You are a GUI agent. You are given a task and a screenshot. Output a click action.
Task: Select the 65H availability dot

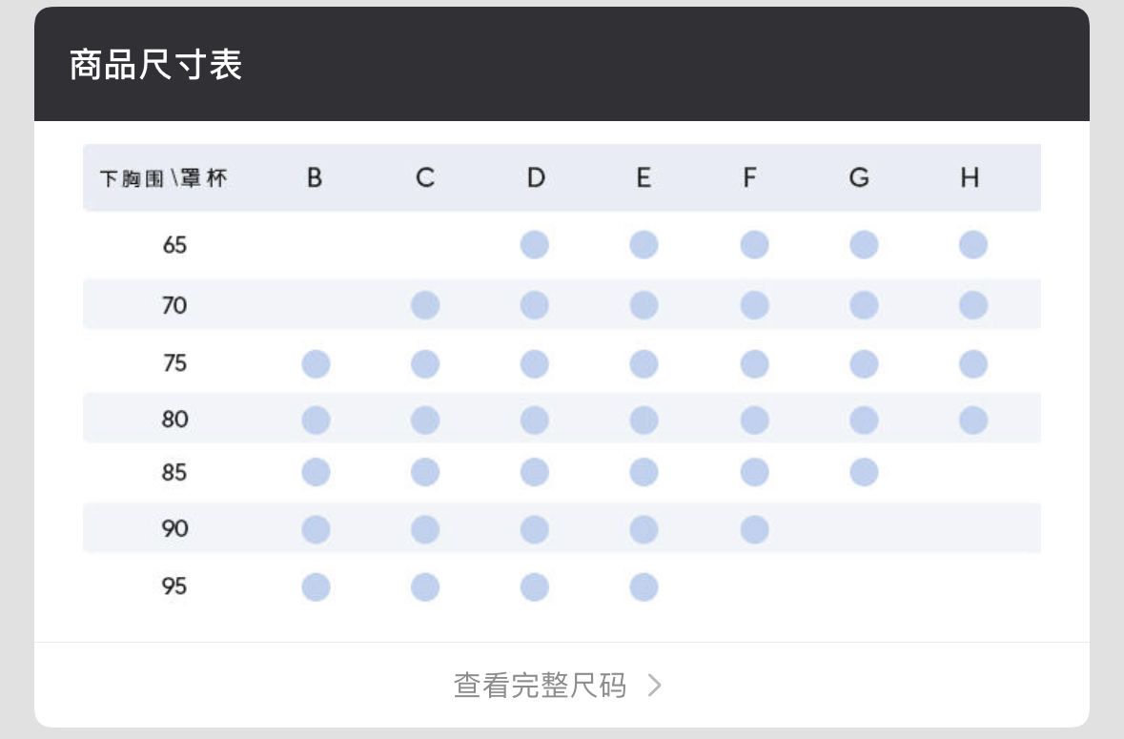point(972,245)
